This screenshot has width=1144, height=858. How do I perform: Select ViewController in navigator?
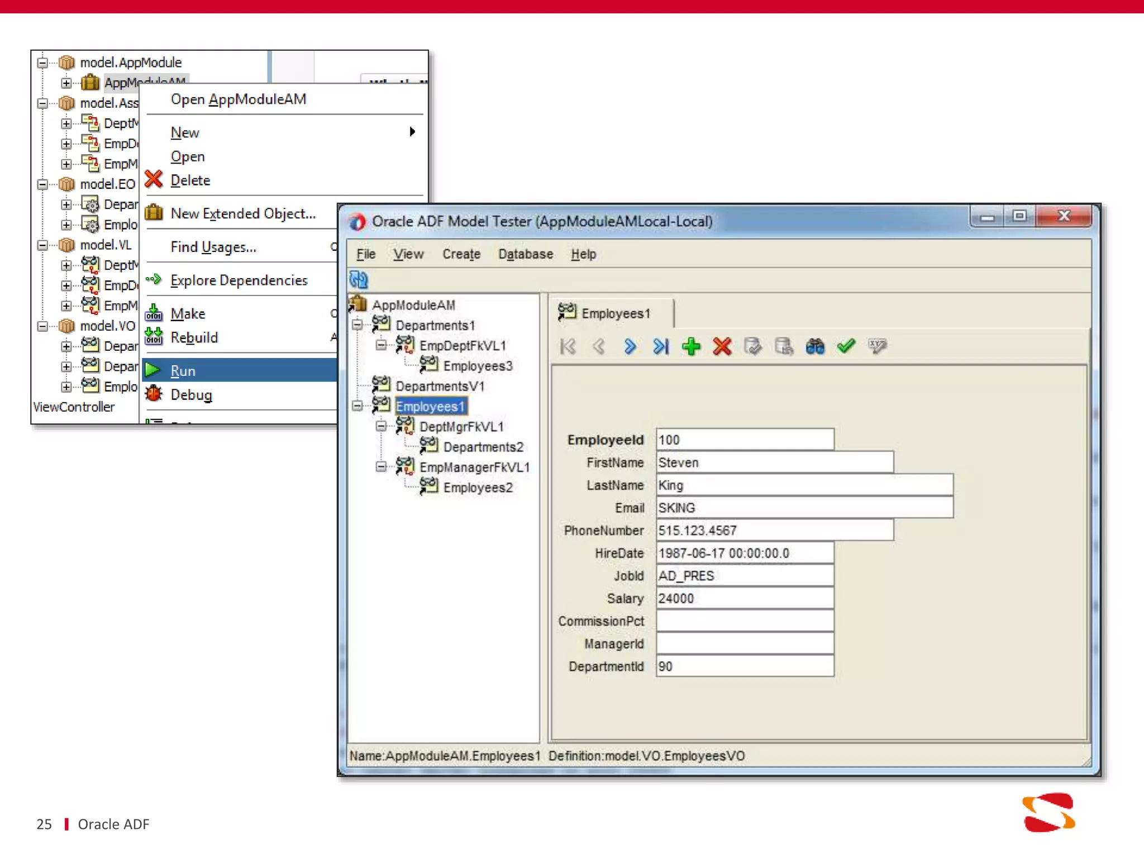(x=74, y=407)
